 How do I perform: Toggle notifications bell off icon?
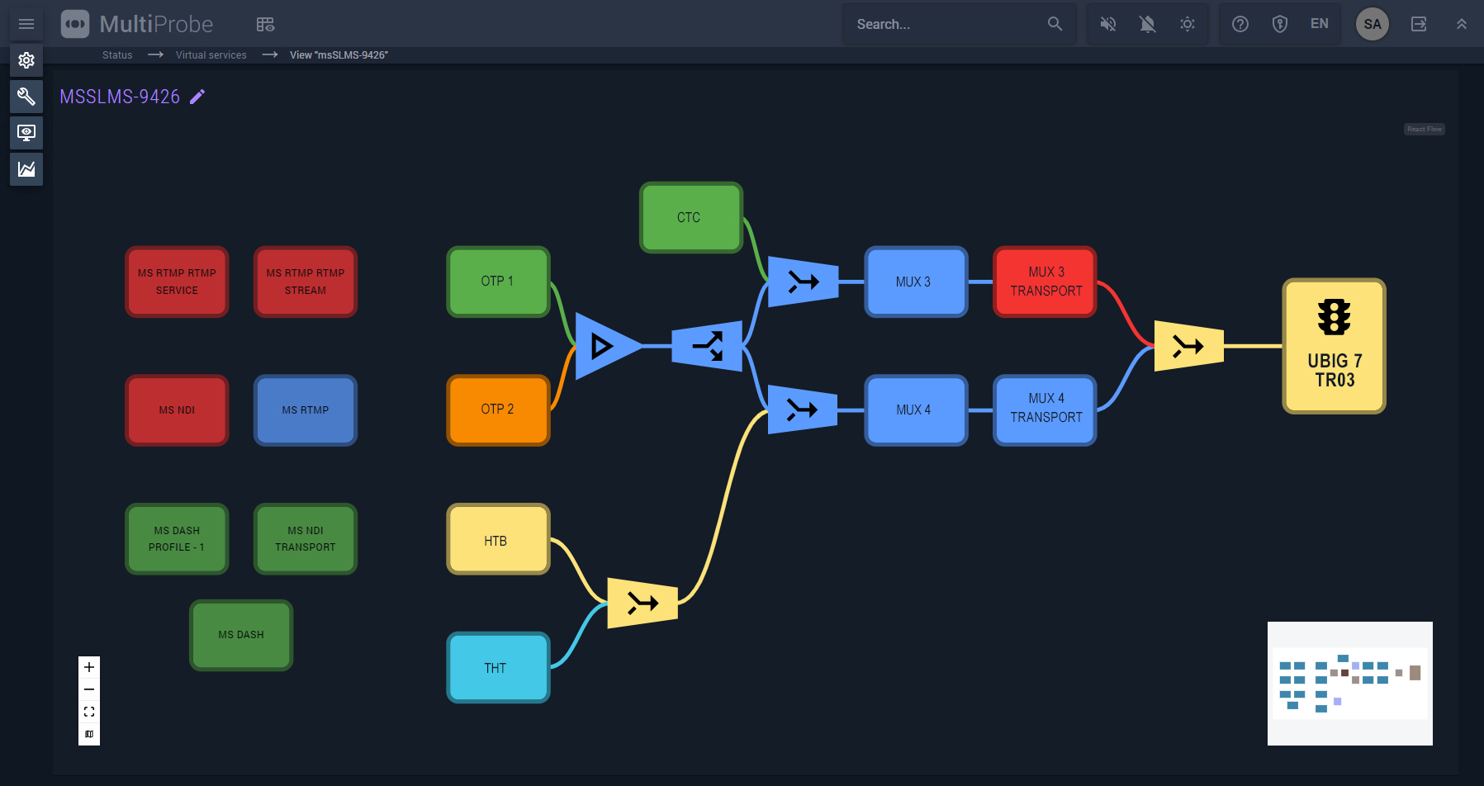[x=1148, y=24]
